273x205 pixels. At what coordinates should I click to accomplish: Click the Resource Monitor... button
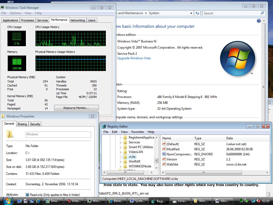pyautogui.click(x=76, y=108)
